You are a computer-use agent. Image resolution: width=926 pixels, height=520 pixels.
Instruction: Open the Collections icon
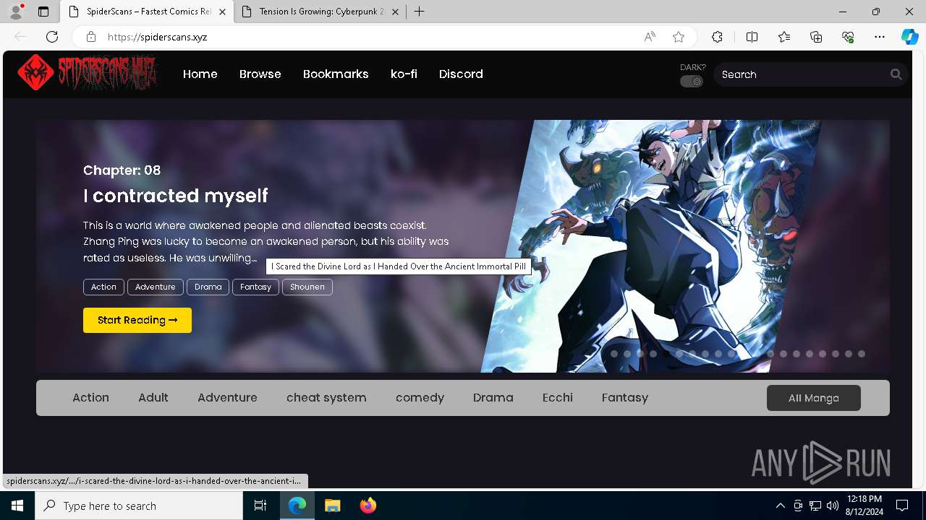(x=816, y=37)
